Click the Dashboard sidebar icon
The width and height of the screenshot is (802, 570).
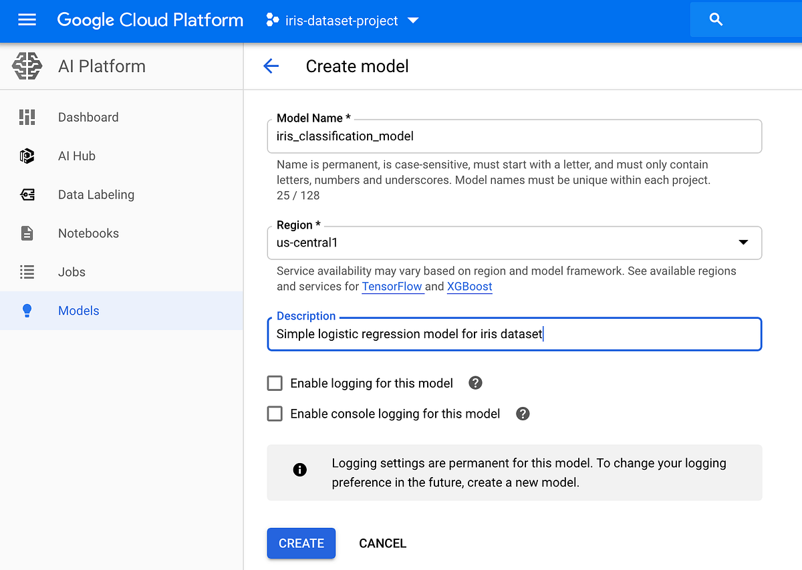(x=27, y=117)
